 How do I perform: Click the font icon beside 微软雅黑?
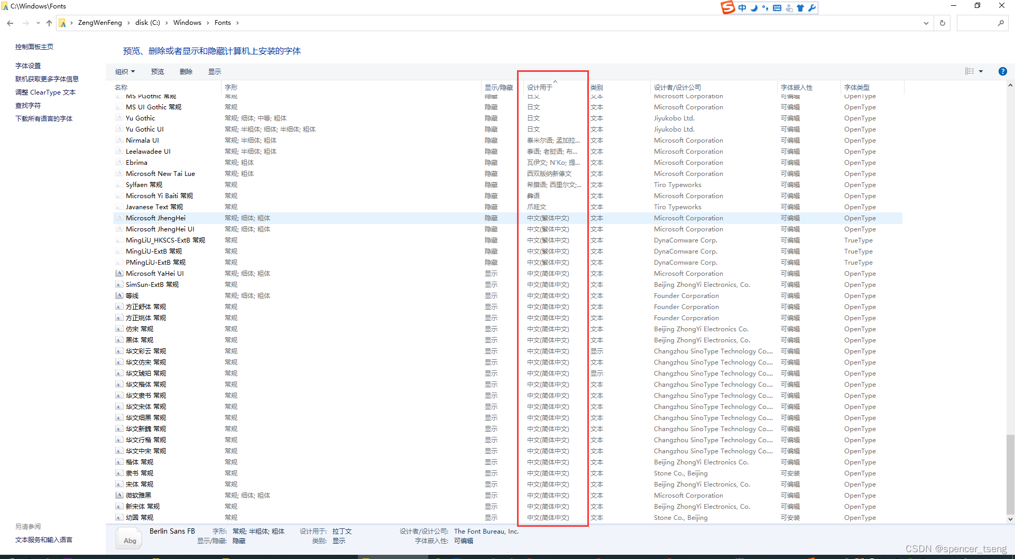[x=119, y=495]
